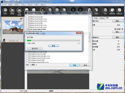The height and width of the screenshot is (93, 125).
Task: Click the green download progress bar
Action: [29, 40]
